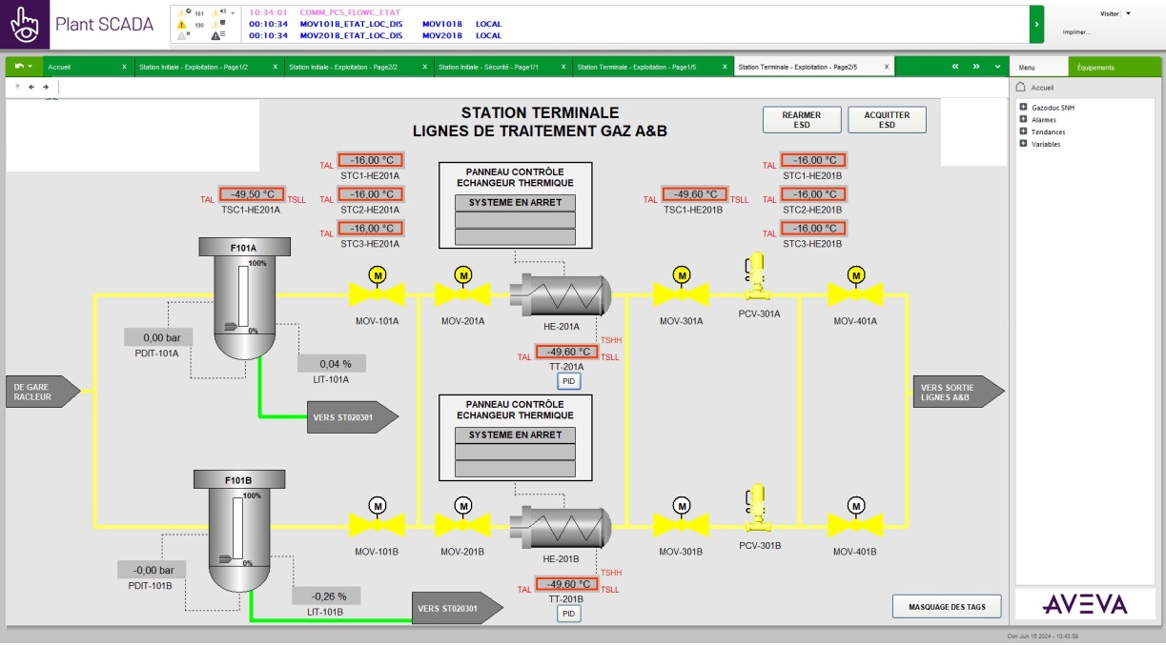Open the Visitor user dropdown
This screenshot has height=646, width=1166.
pos(1128,13)
